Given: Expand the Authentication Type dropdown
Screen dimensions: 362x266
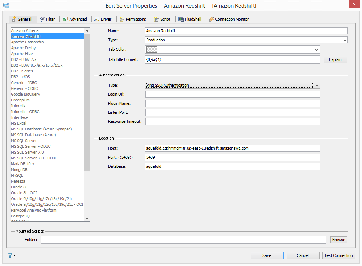Looking at the screenshot, I should point(317,86).
